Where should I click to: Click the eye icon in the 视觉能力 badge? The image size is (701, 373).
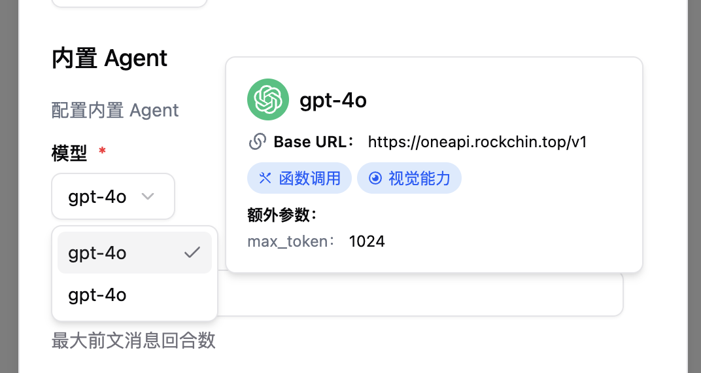coord(375,179)
